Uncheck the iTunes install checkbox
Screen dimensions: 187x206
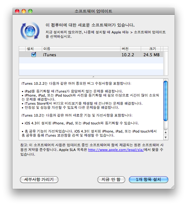34,54
